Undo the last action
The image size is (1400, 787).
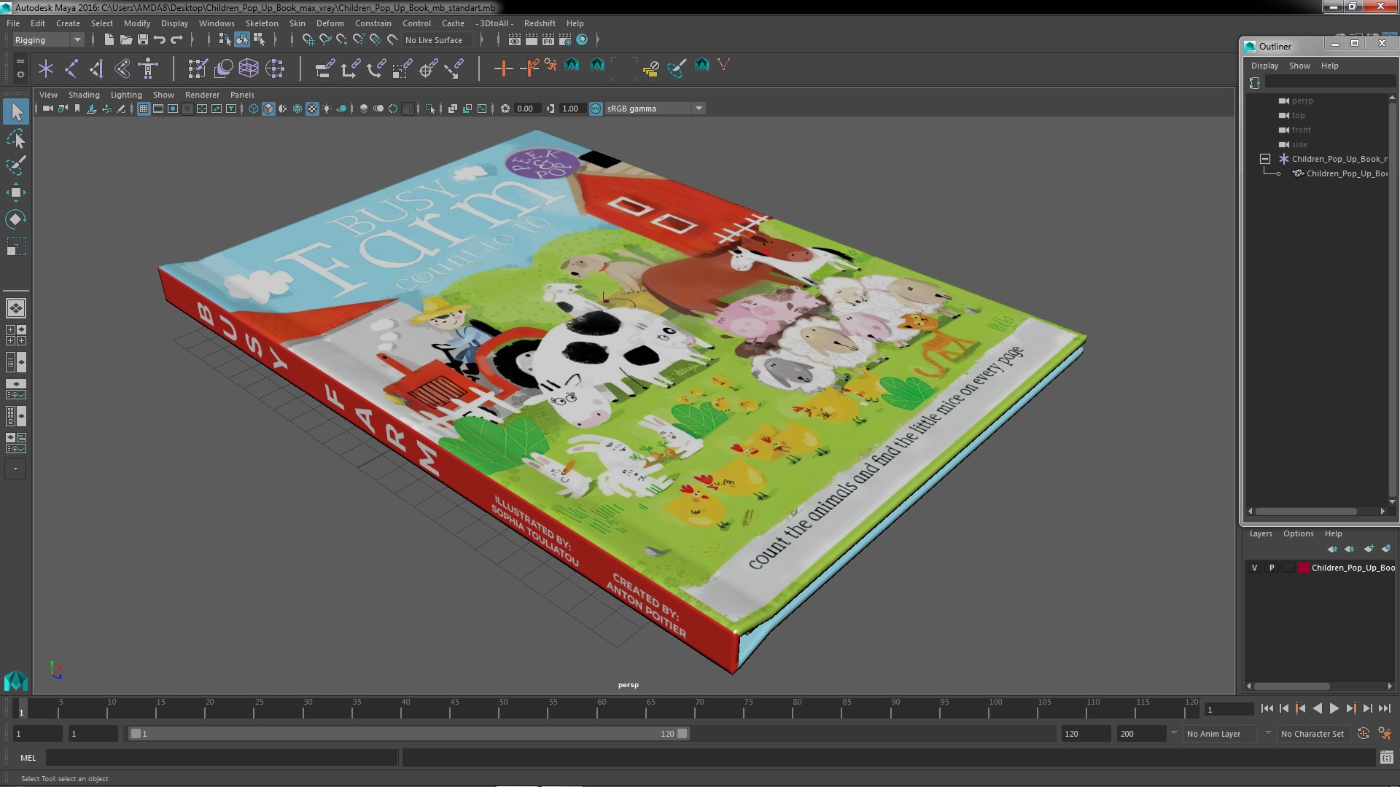[160, 39]
